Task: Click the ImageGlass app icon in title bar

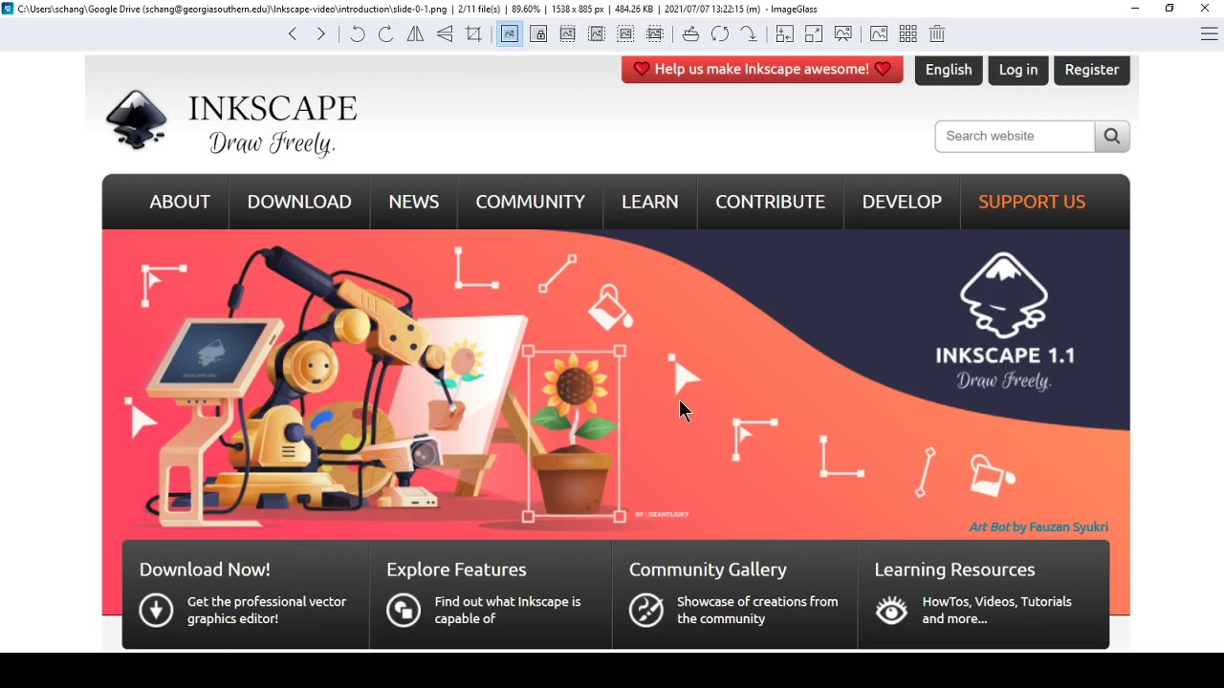Action: (8, 9)
